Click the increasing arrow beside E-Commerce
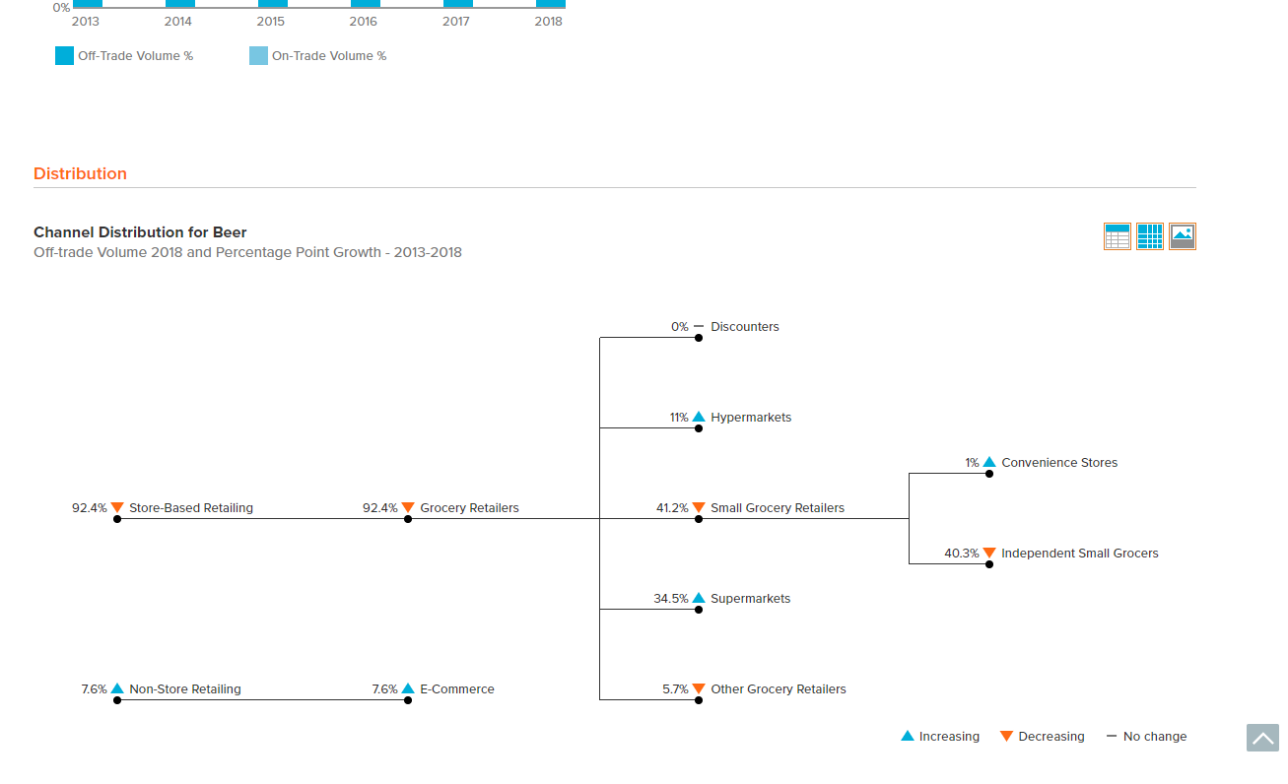 pyautogui.click(x=408, y=688)
